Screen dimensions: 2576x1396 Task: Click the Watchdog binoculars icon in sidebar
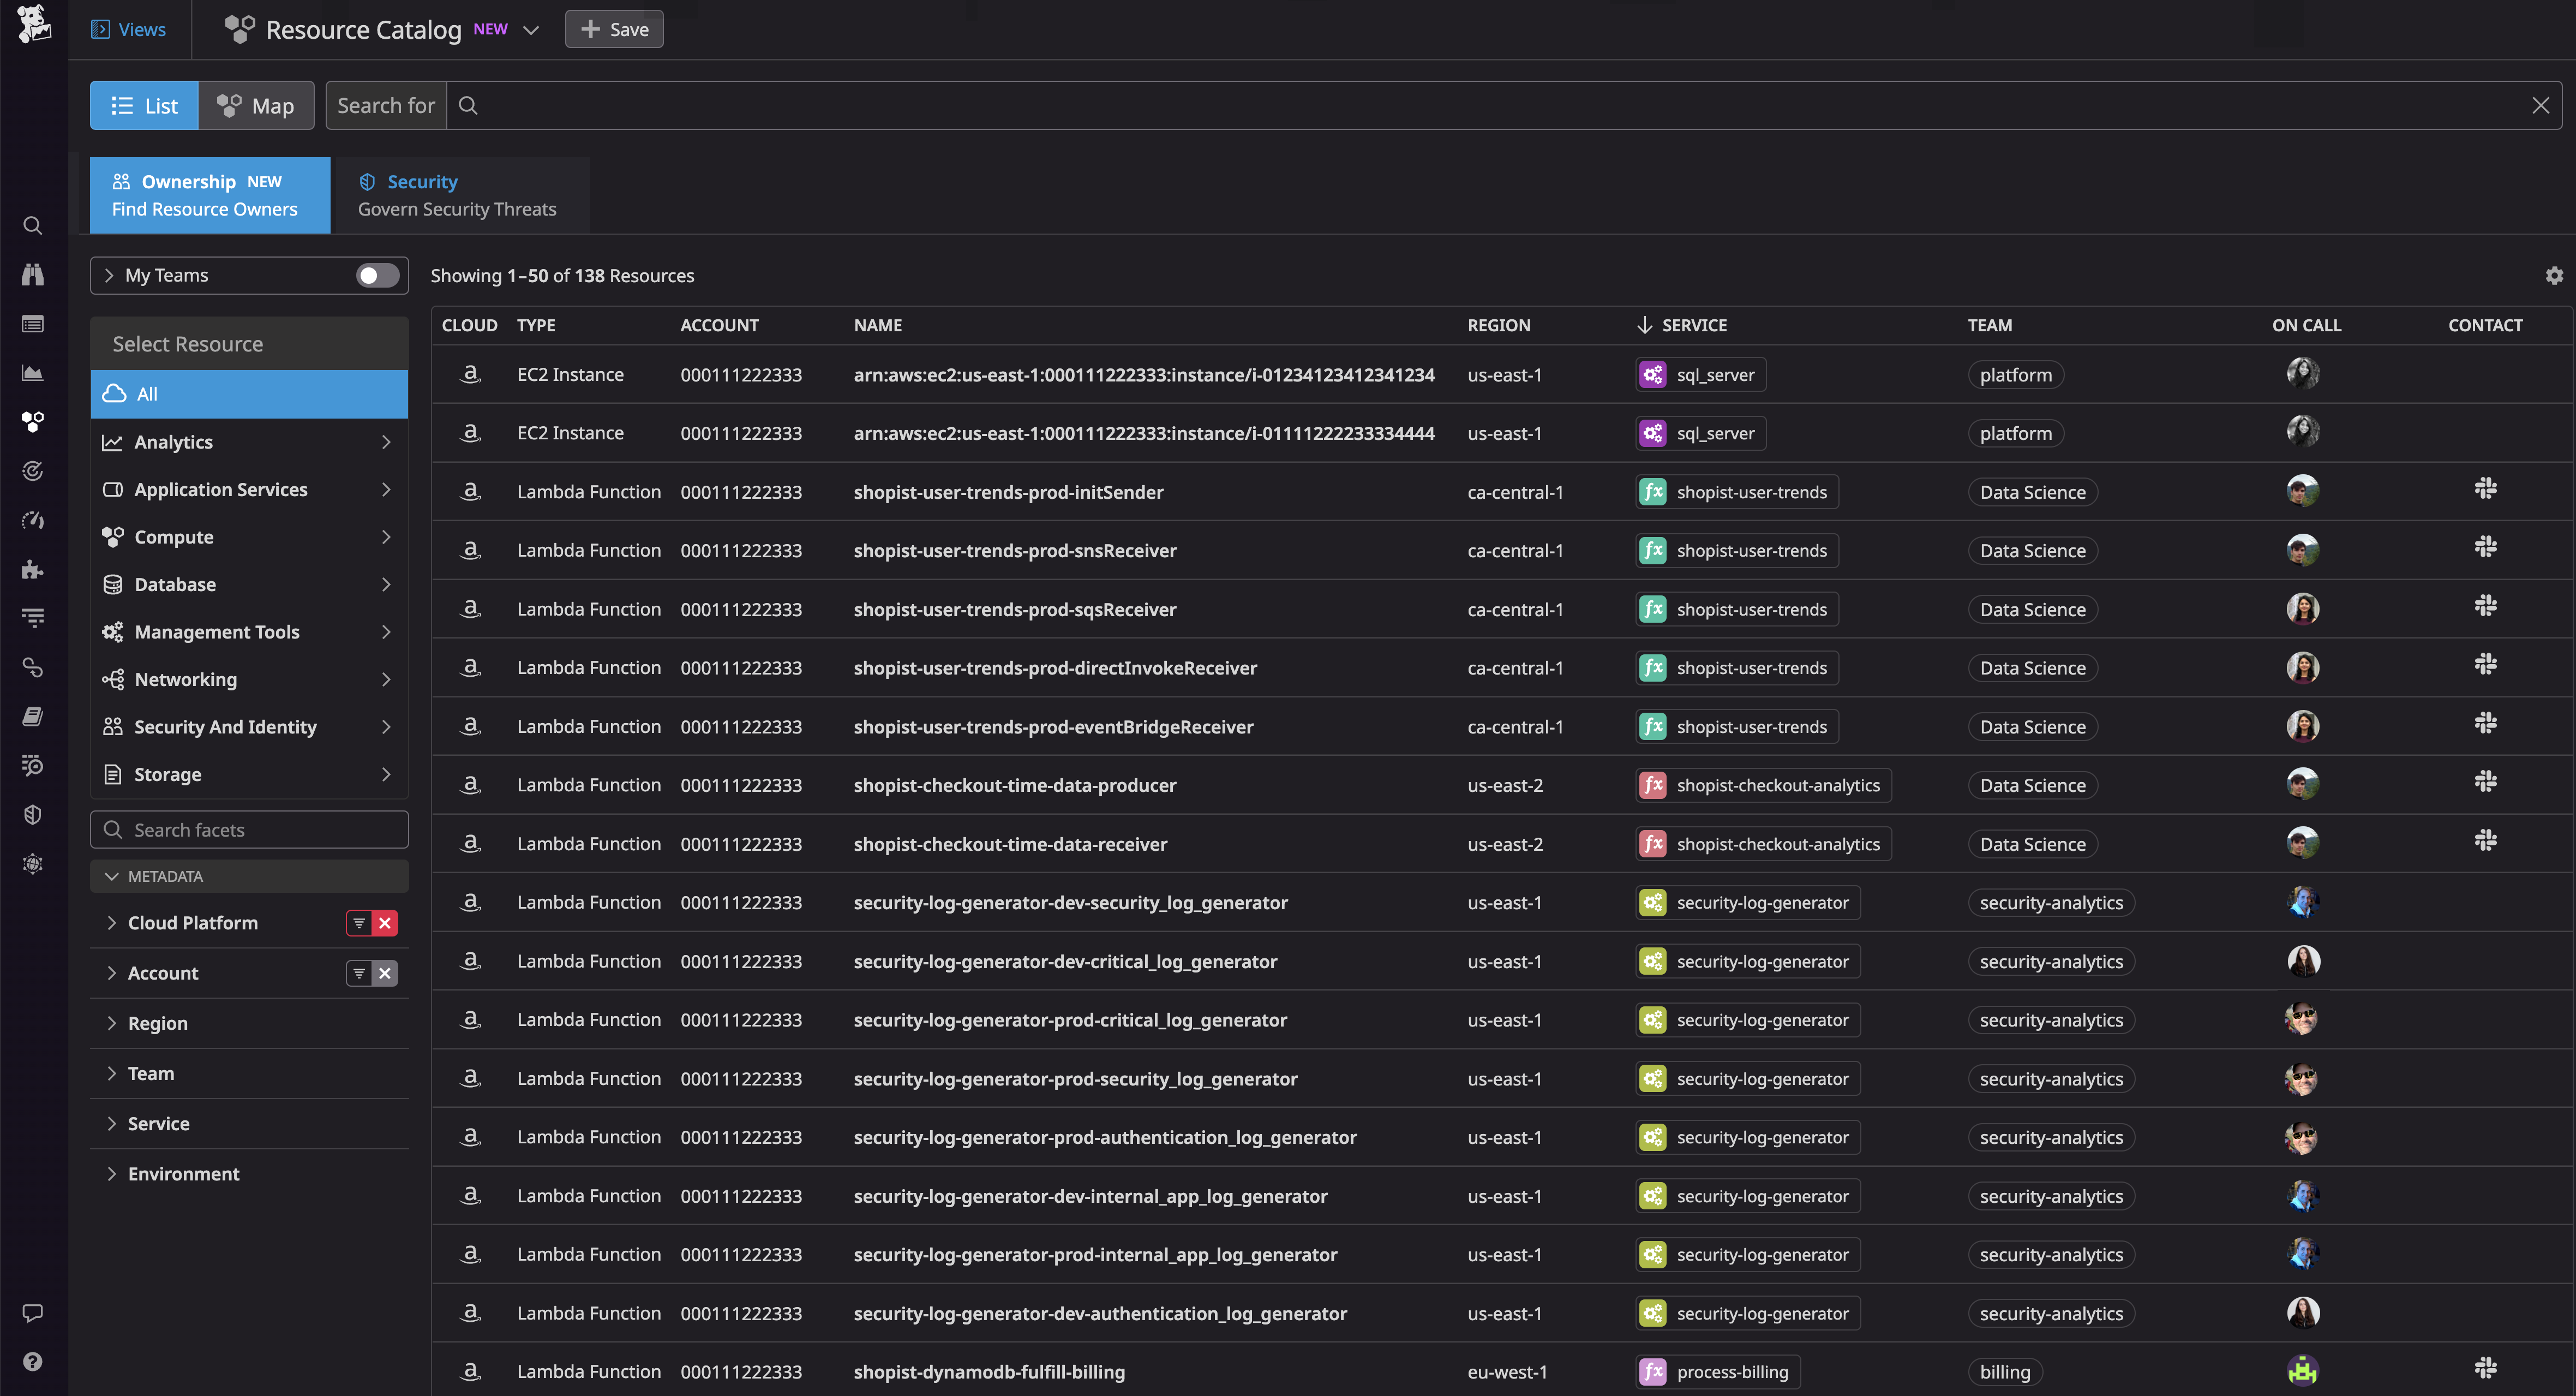click(32, 274)
